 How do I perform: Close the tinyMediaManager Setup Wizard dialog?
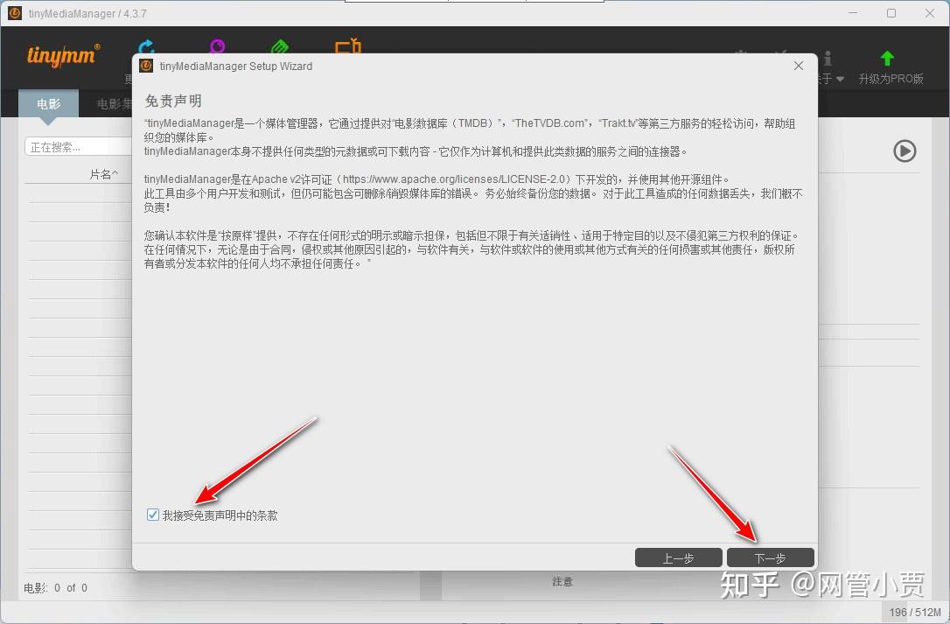coord(798,66)
